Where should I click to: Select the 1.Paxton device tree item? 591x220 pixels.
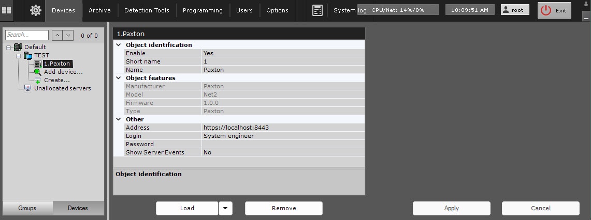(56, 64)
